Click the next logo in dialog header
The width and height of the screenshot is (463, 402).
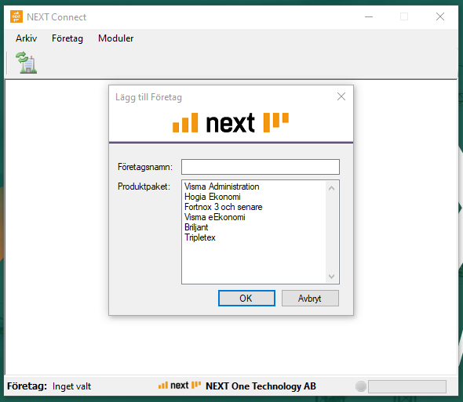231,123
